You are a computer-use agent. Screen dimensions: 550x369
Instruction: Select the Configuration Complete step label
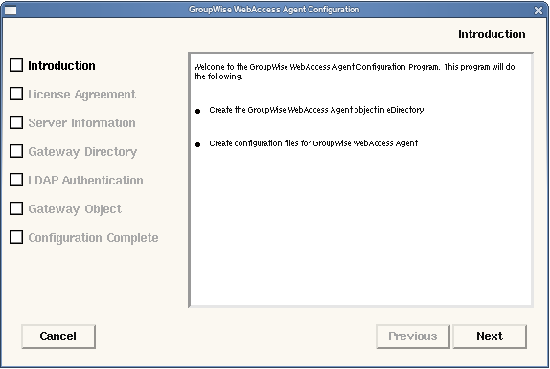click(93, 238)
